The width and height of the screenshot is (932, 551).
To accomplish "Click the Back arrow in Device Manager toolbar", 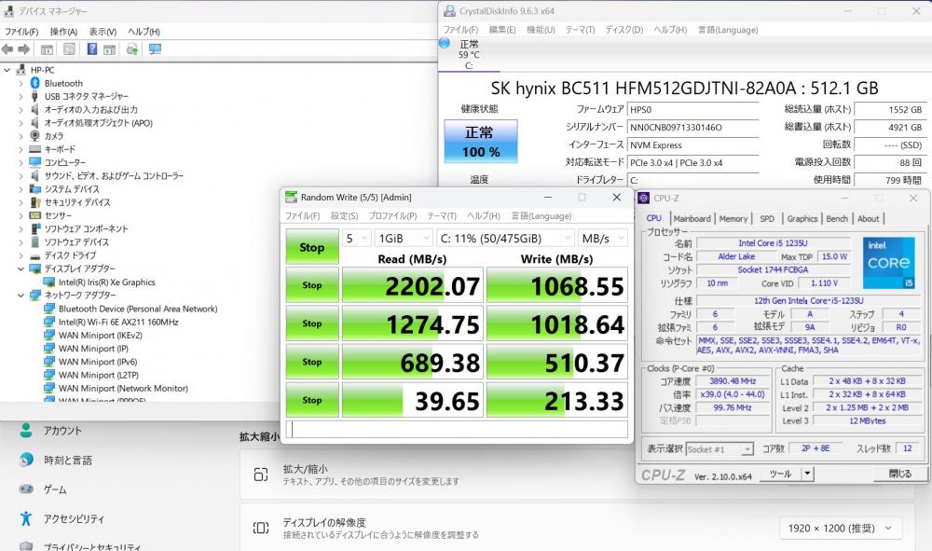I will coord(7,49).
